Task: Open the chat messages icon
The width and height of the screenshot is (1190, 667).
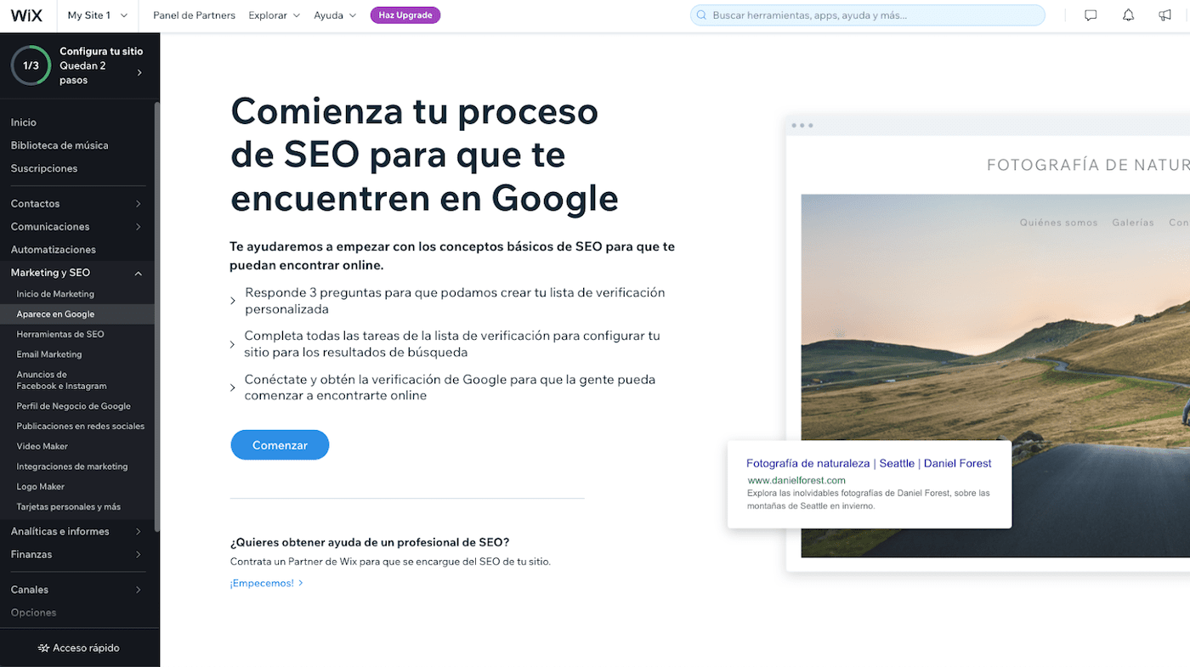Action: [1091, 15]
